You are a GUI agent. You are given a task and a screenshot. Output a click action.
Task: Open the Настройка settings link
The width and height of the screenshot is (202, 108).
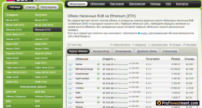[191, 45]
